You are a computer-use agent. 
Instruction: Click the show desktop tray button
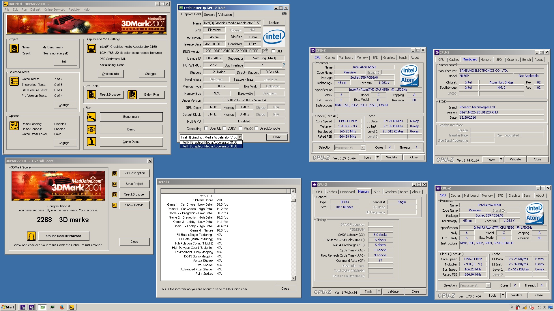pos(551,307)
